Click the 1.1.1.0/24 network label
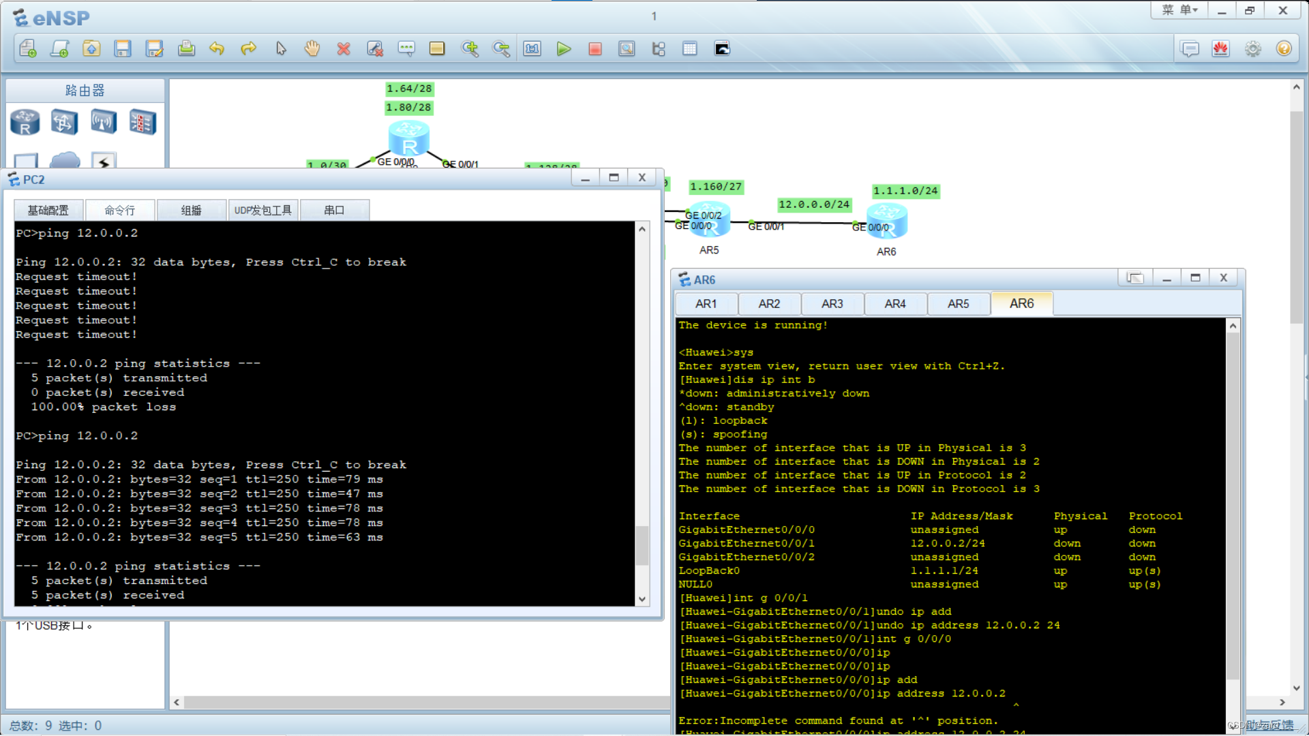 pyautogui.click(x=905, y=191)
